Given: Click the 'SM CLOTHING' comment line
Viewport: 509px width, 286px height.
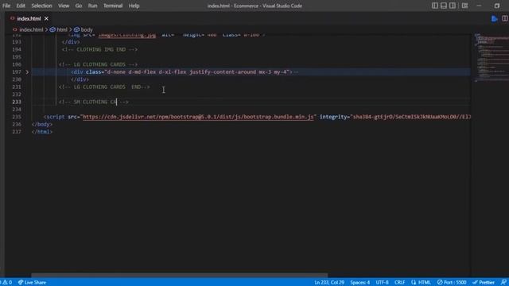Looking at the screenshot, I should click(94, 102).
